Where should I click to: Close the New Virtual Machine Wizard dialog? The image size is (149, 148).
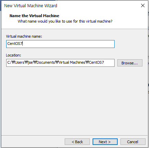143,5
